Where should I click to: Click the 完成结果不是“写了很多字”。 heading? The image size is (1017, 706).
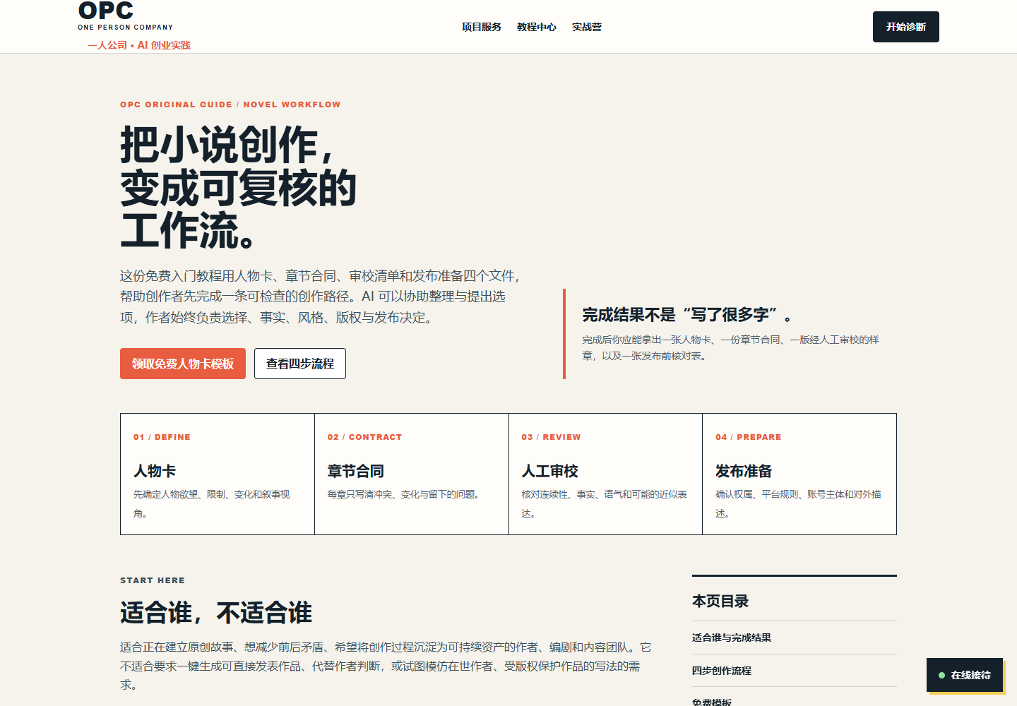pyautogui.click(x=687, y=315)
